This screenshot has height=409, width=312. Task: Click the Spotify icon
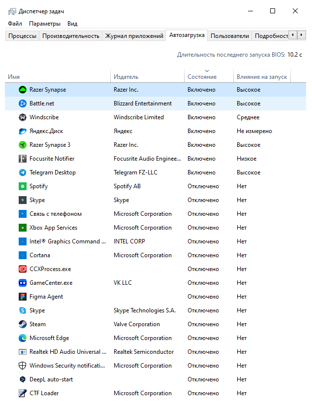click(x=23, y=186)
